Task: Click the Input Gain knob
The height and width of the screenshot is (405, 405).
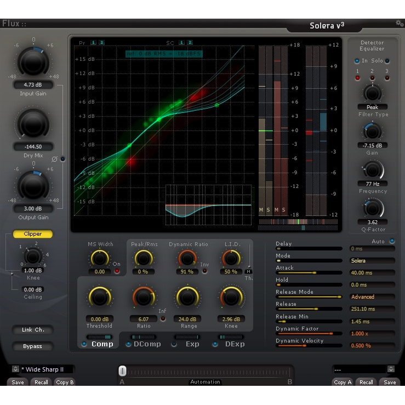Action: (33, 61)
